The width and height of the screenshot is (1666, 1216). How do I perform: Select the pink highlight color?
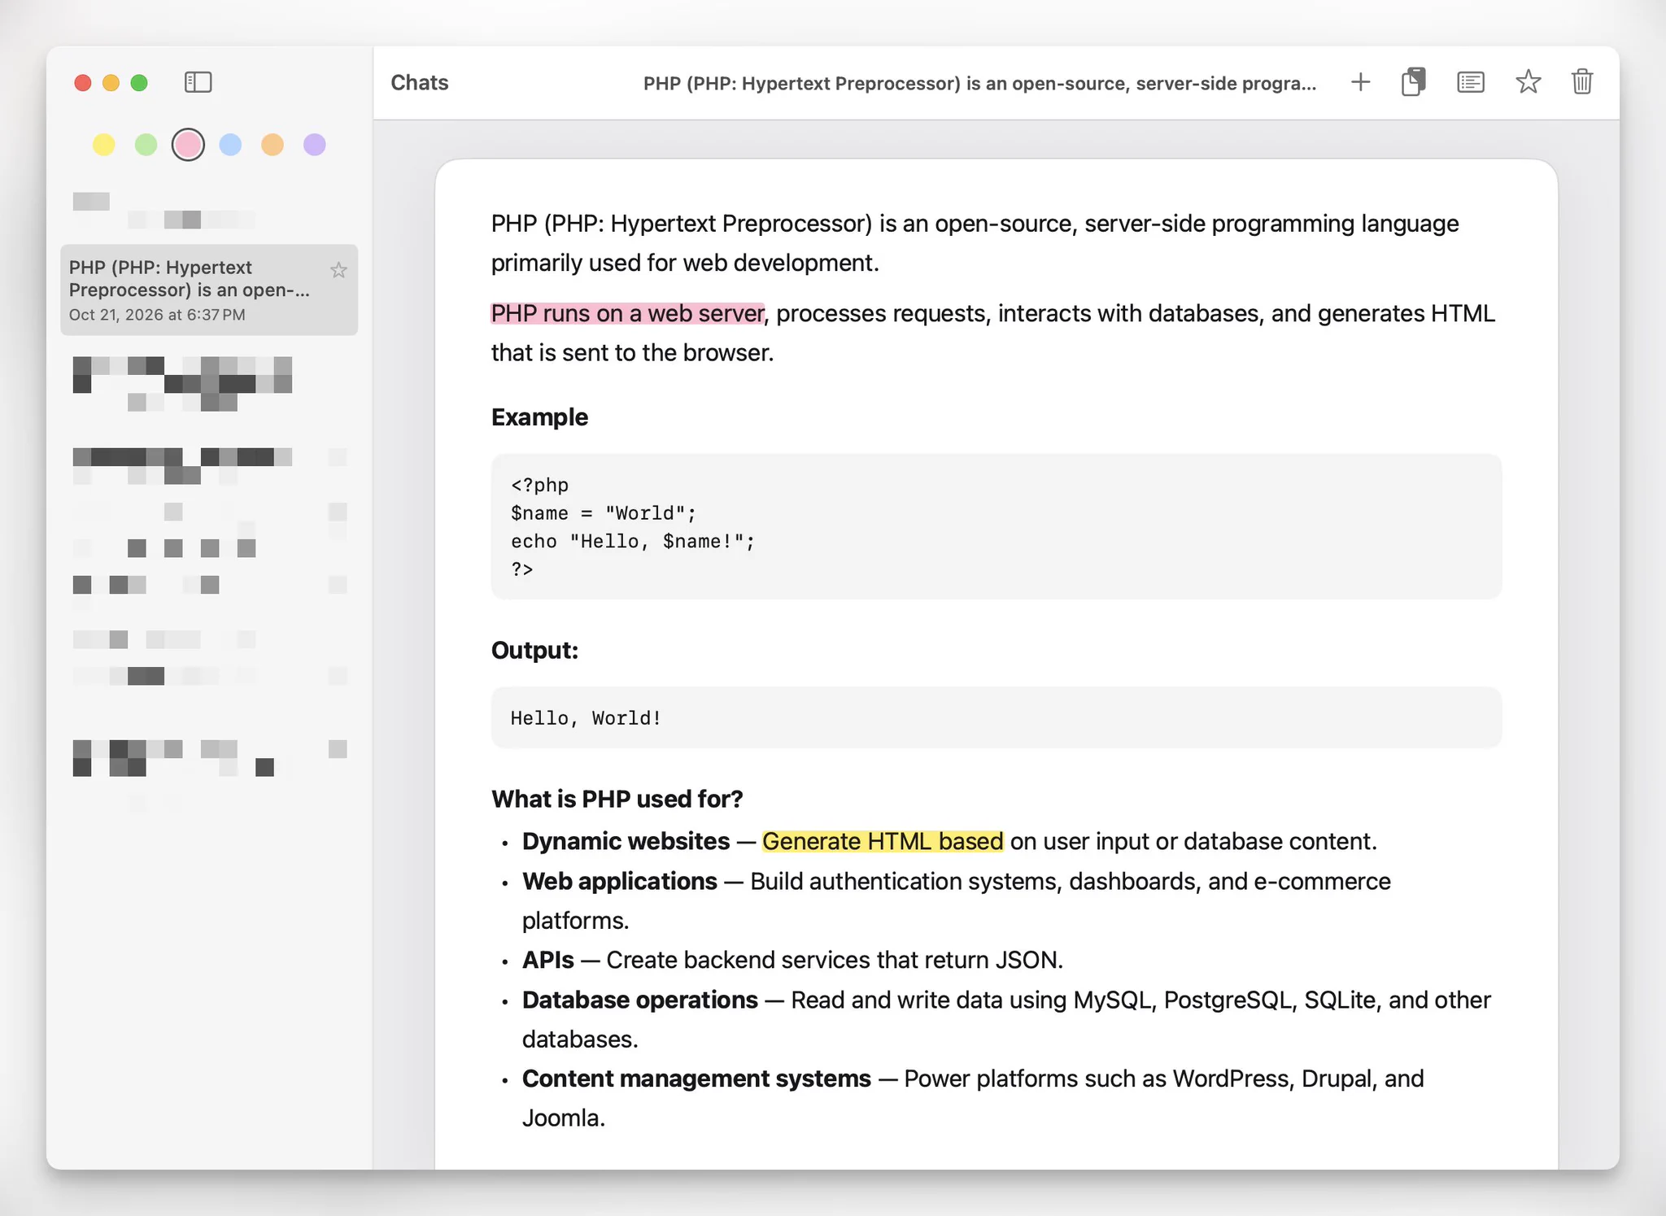point(188,145)
